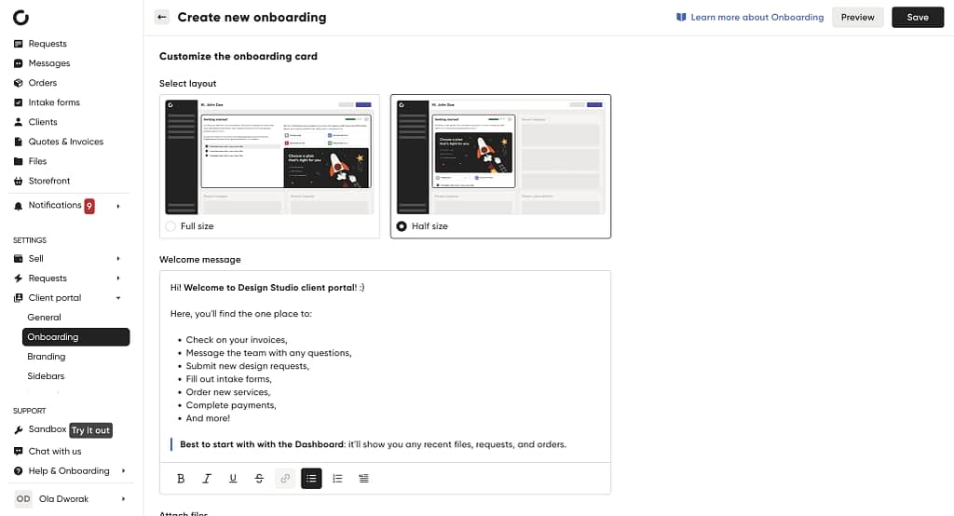Open the Branding settings item

pyautogui.click(x=47, y=357)
